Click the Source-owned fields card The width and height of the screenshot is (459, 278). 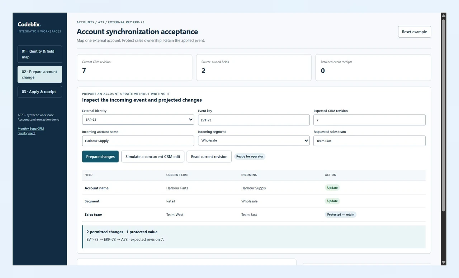point(254,67)
